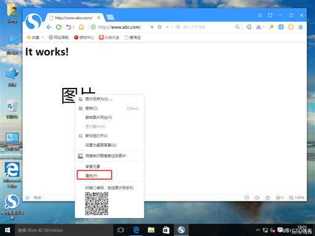The image size is (315, 236).
Task: Click the yellow smiley face toolbar icon
Action: (x=290, y=27)
